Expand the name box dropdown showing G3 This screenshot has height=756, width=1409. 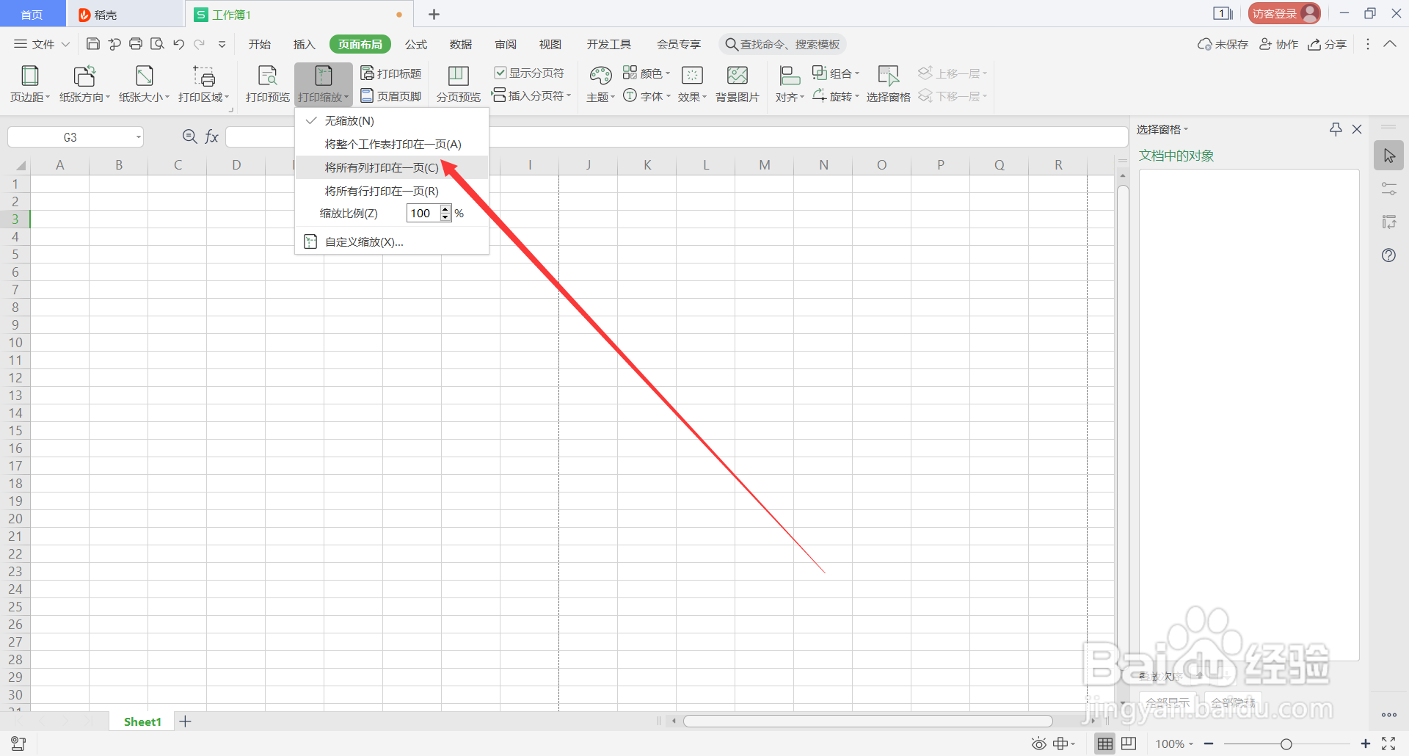138,137
